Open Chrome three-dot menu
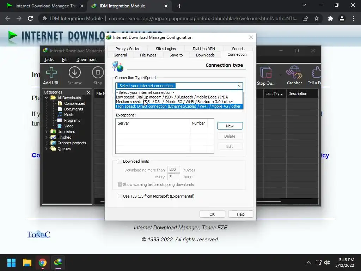The image size is (361, 271). tap(353, 18)
